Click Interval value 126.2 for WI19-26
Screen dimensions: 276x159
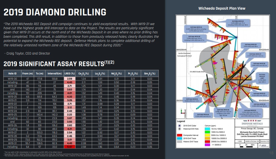(x=55, y=125)
